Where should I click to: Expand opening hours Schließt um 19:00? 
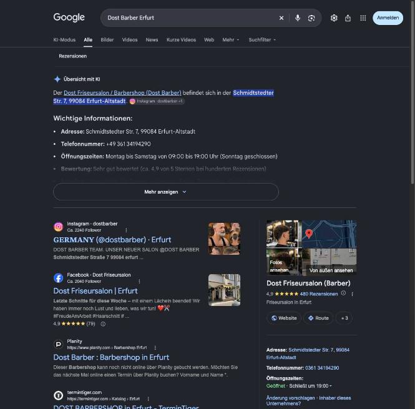coord(310,386)
